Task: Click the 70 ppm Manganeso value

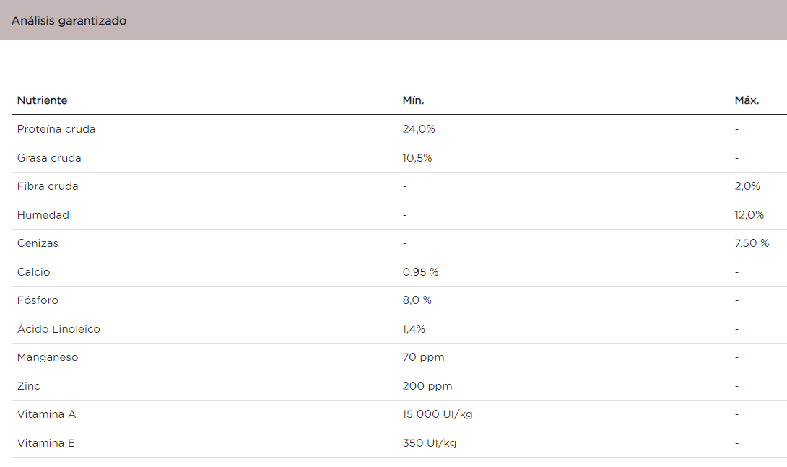Action: (x=423, y=357)
